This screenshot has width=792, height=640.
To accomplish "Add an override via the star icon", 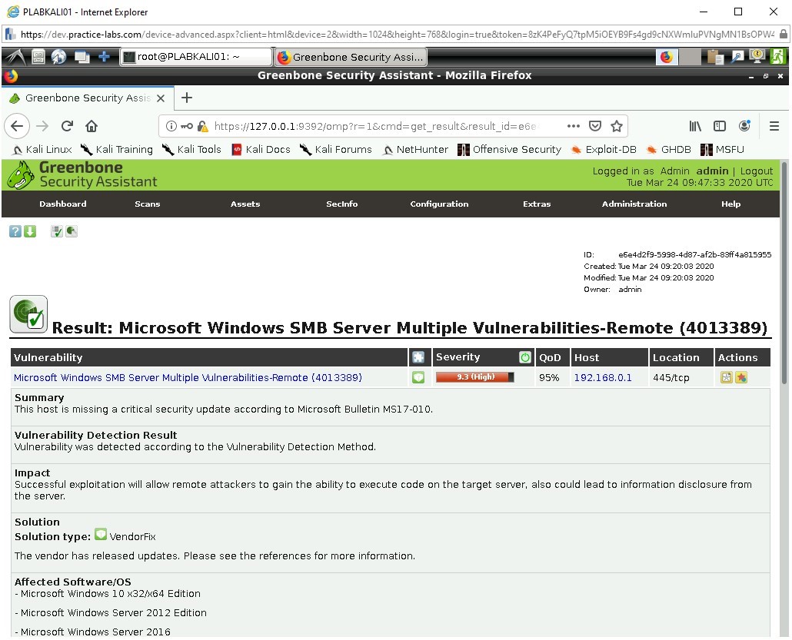I will [741, 377].
